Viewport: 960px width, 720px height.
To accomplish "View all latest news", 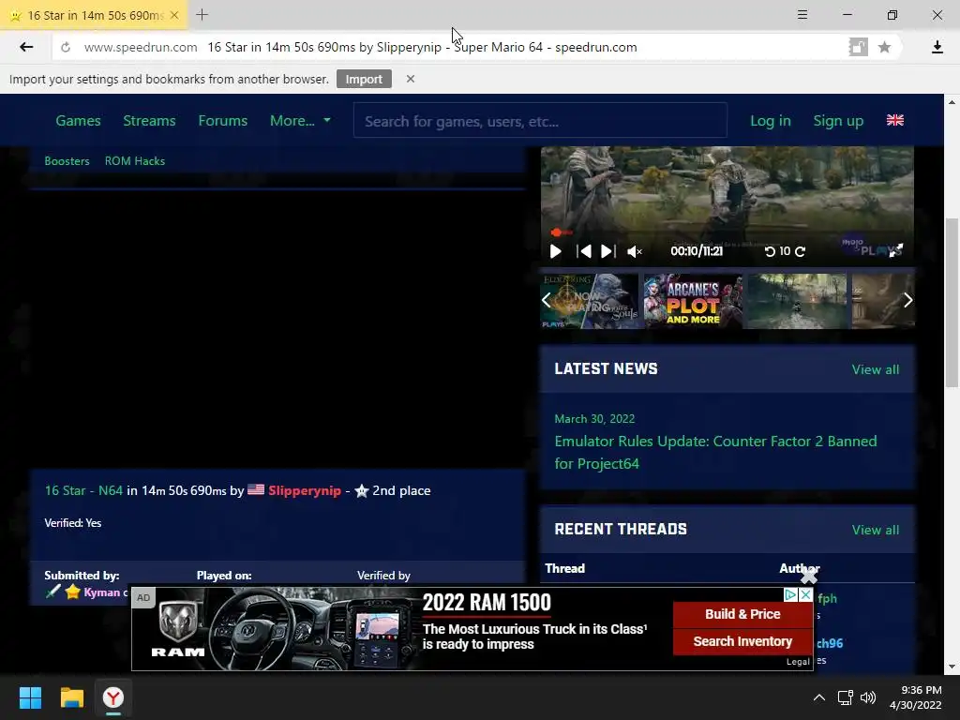I will pyautogui.click(x=876, y=369).
